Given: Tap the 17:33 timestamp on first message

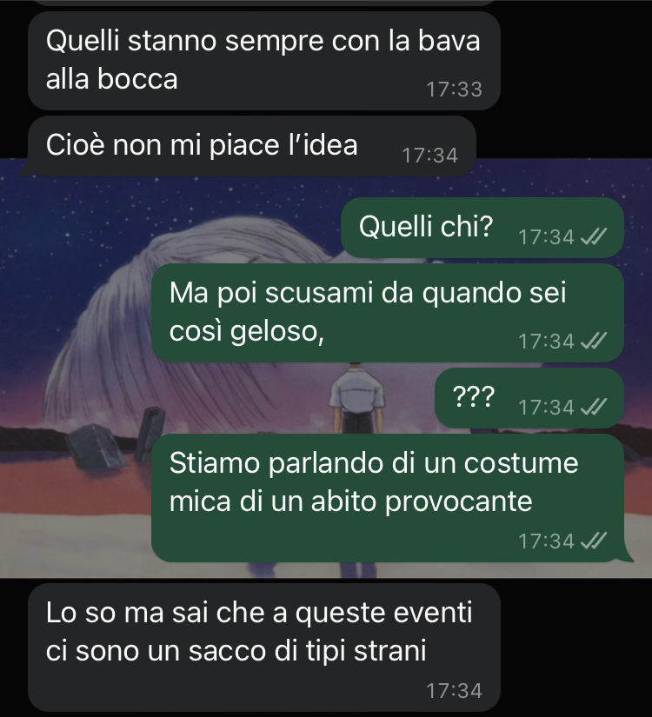Looking at the screenshot, I should [x=454, y=90].
